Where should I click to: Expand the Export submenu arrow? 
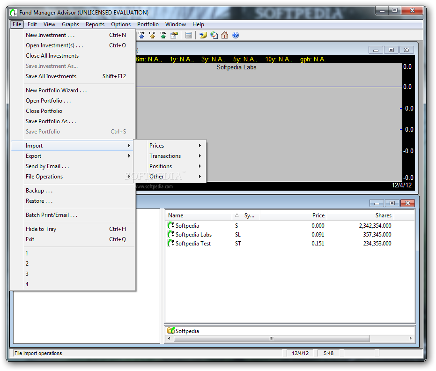(x=129, y=156)
